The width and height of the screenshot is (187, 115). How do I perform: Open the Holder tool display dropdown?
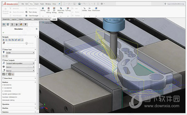pos(20,53)
